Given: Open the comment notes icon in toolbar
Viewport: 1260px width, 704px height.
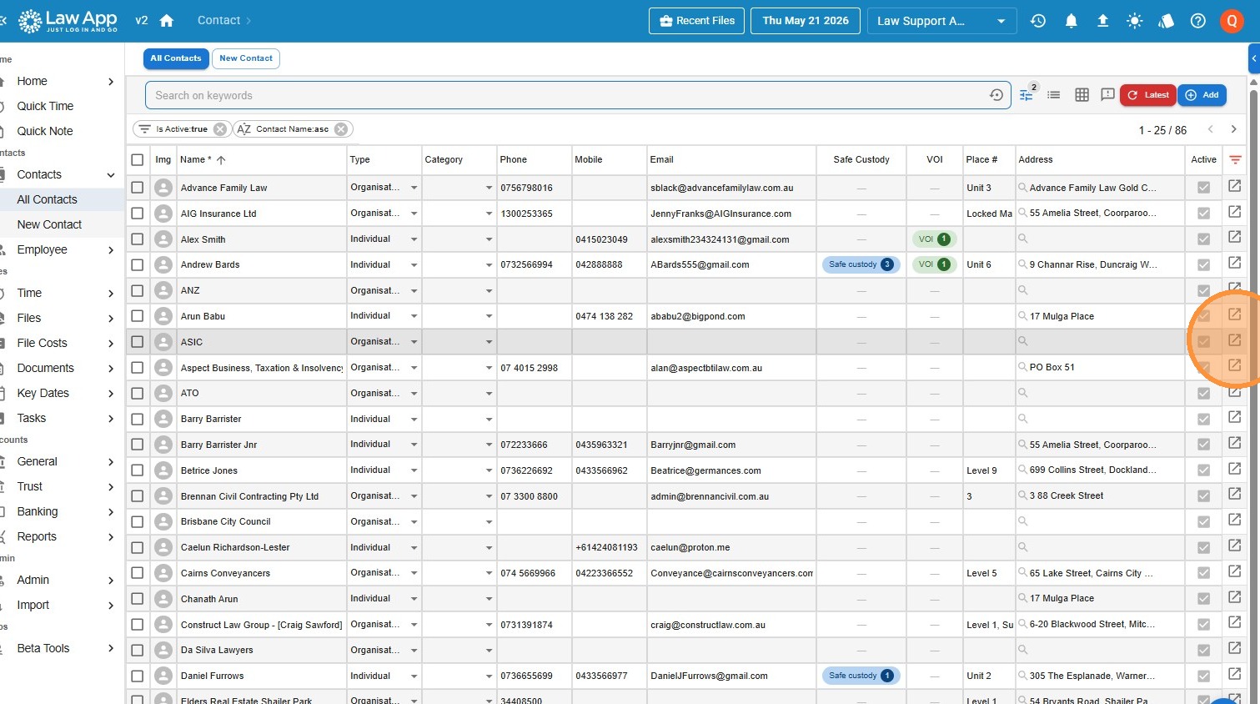Looking at the screenshot, I should tap(1107, 95).
